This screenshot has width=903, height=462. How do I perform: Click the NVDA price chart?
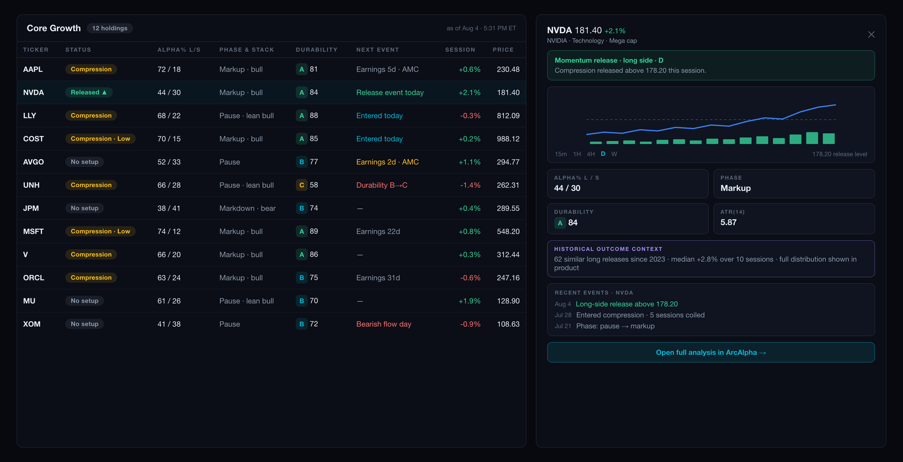[711, 124]
